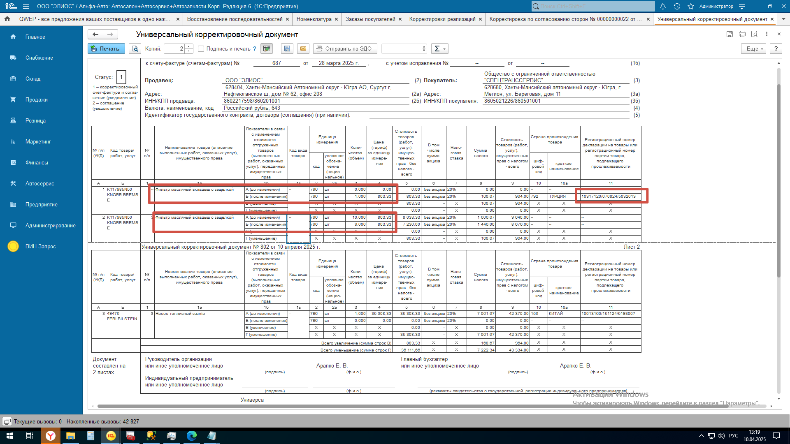Click the help question mark button
Viewport: 790px width, 444px height.
coord(776,49)
